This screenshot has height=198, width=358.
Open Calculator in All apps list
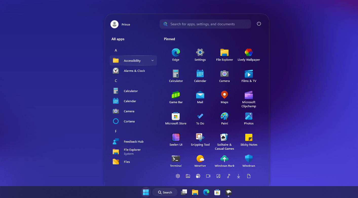133,91
